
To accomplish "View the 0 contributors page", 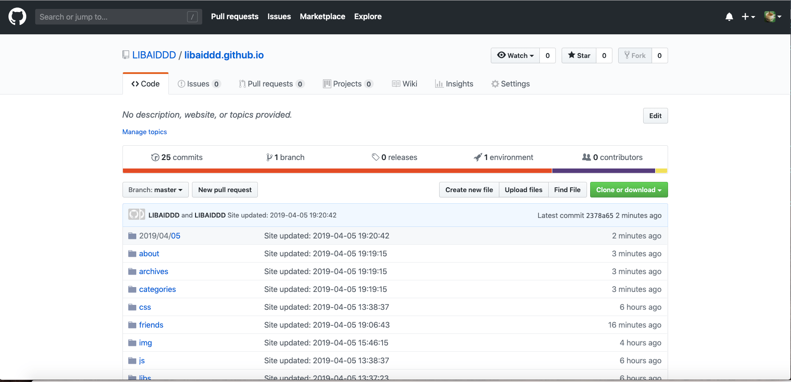I will (x=612, y=157).
